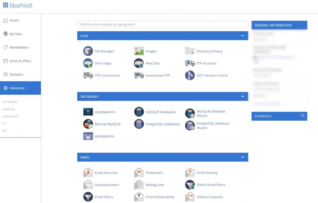Open the Mailing Lists icon
Screen dimensions: 318x203
click(139, 185)
